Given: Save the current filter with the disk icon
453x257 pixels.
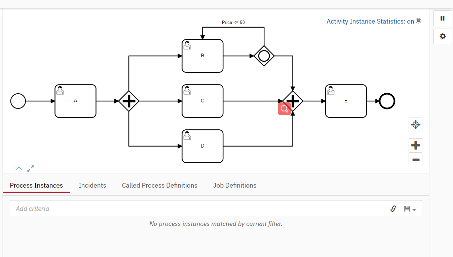Looking at the screenshot, I should 407,208.
